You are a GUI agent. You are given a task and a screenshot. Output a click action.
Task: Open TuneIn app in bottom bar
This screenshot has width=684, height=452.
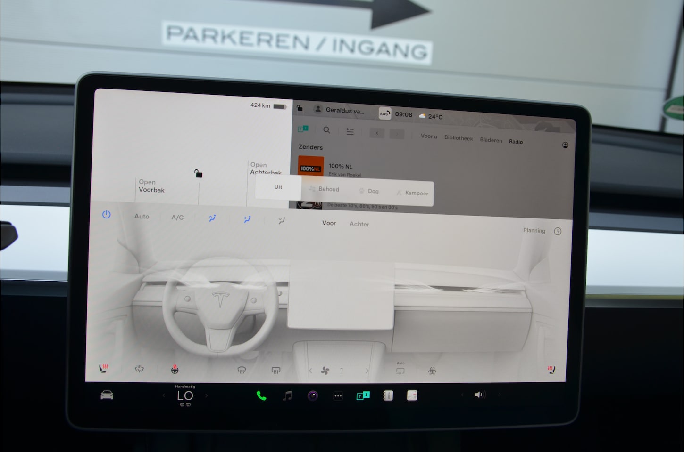coord(363,396)
